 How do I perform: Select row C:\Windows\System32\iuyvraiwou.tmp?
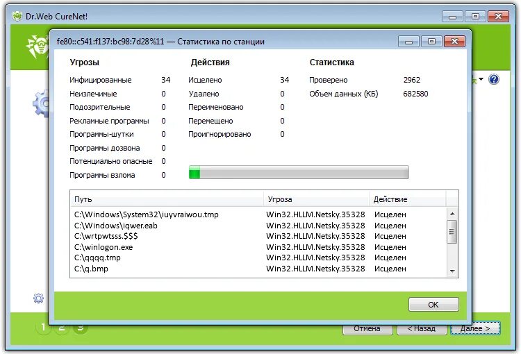click(x=258, y=214)
